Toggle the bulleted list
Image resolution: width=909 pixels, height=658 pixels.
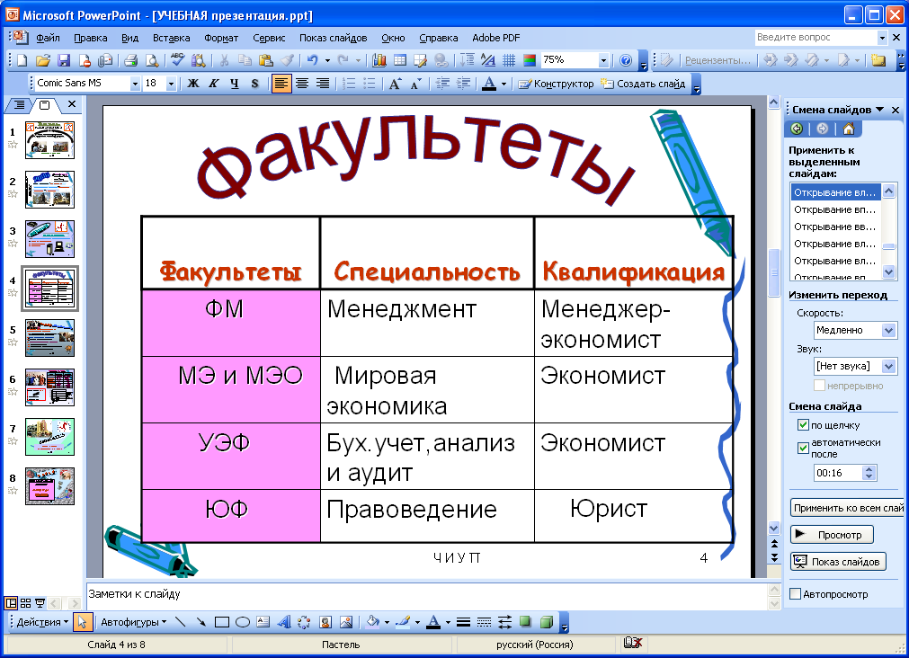370,84
